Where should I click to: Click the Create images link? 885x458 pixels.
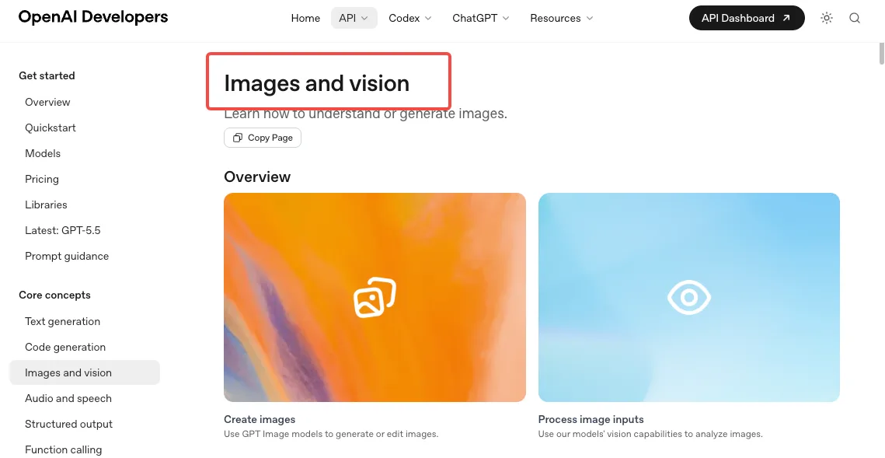pos(260,420)
